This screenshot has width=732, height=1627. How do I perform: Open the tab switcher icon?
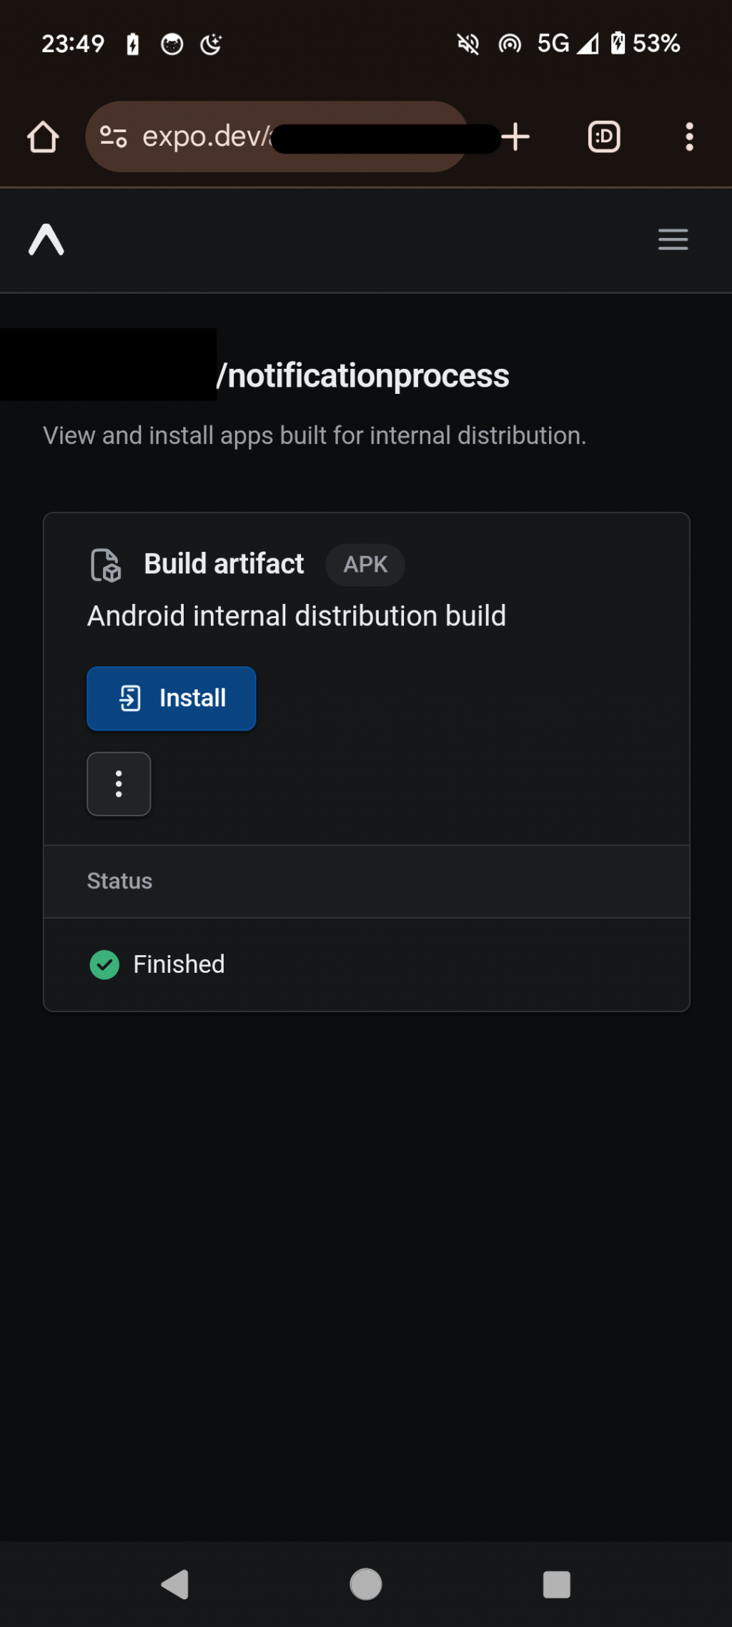tap(604, 137)
